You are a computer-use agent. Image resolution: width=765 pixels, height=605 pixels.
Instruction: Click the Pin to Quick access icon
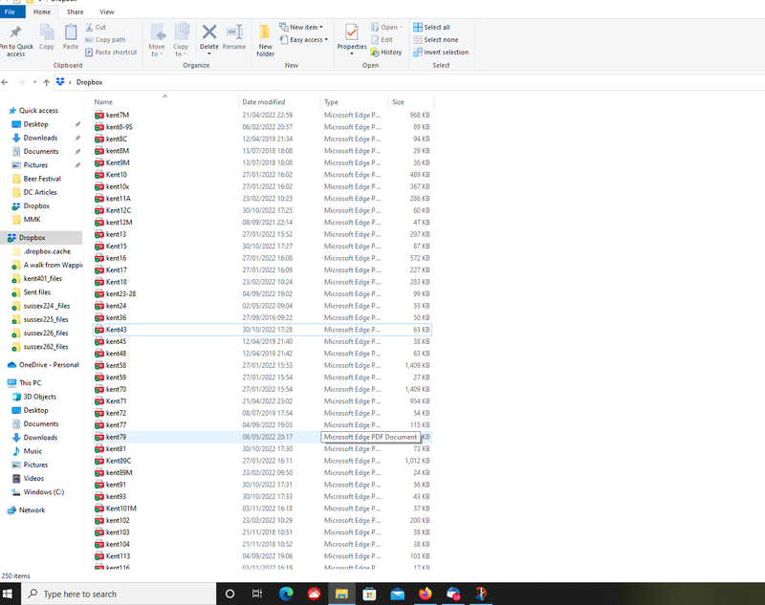click(x=15, y=38)
